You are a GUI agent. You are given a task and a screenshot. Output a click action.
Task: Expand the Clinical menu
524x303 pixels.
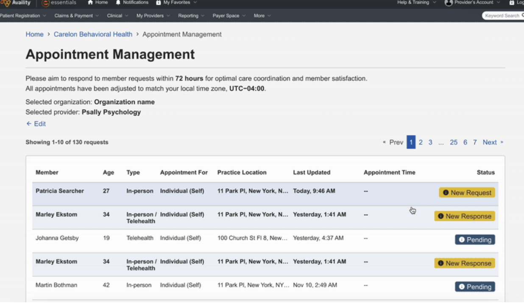(117, 16)
